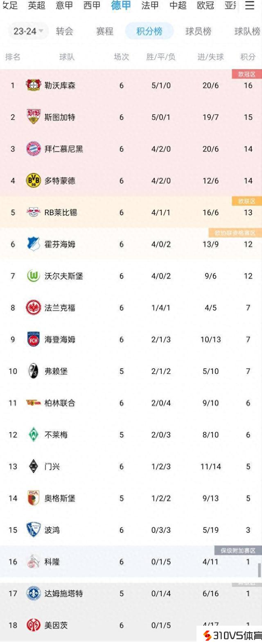
Task: Click the Eintracht Frankfurt eagle logo
Action: pos(33,308)
